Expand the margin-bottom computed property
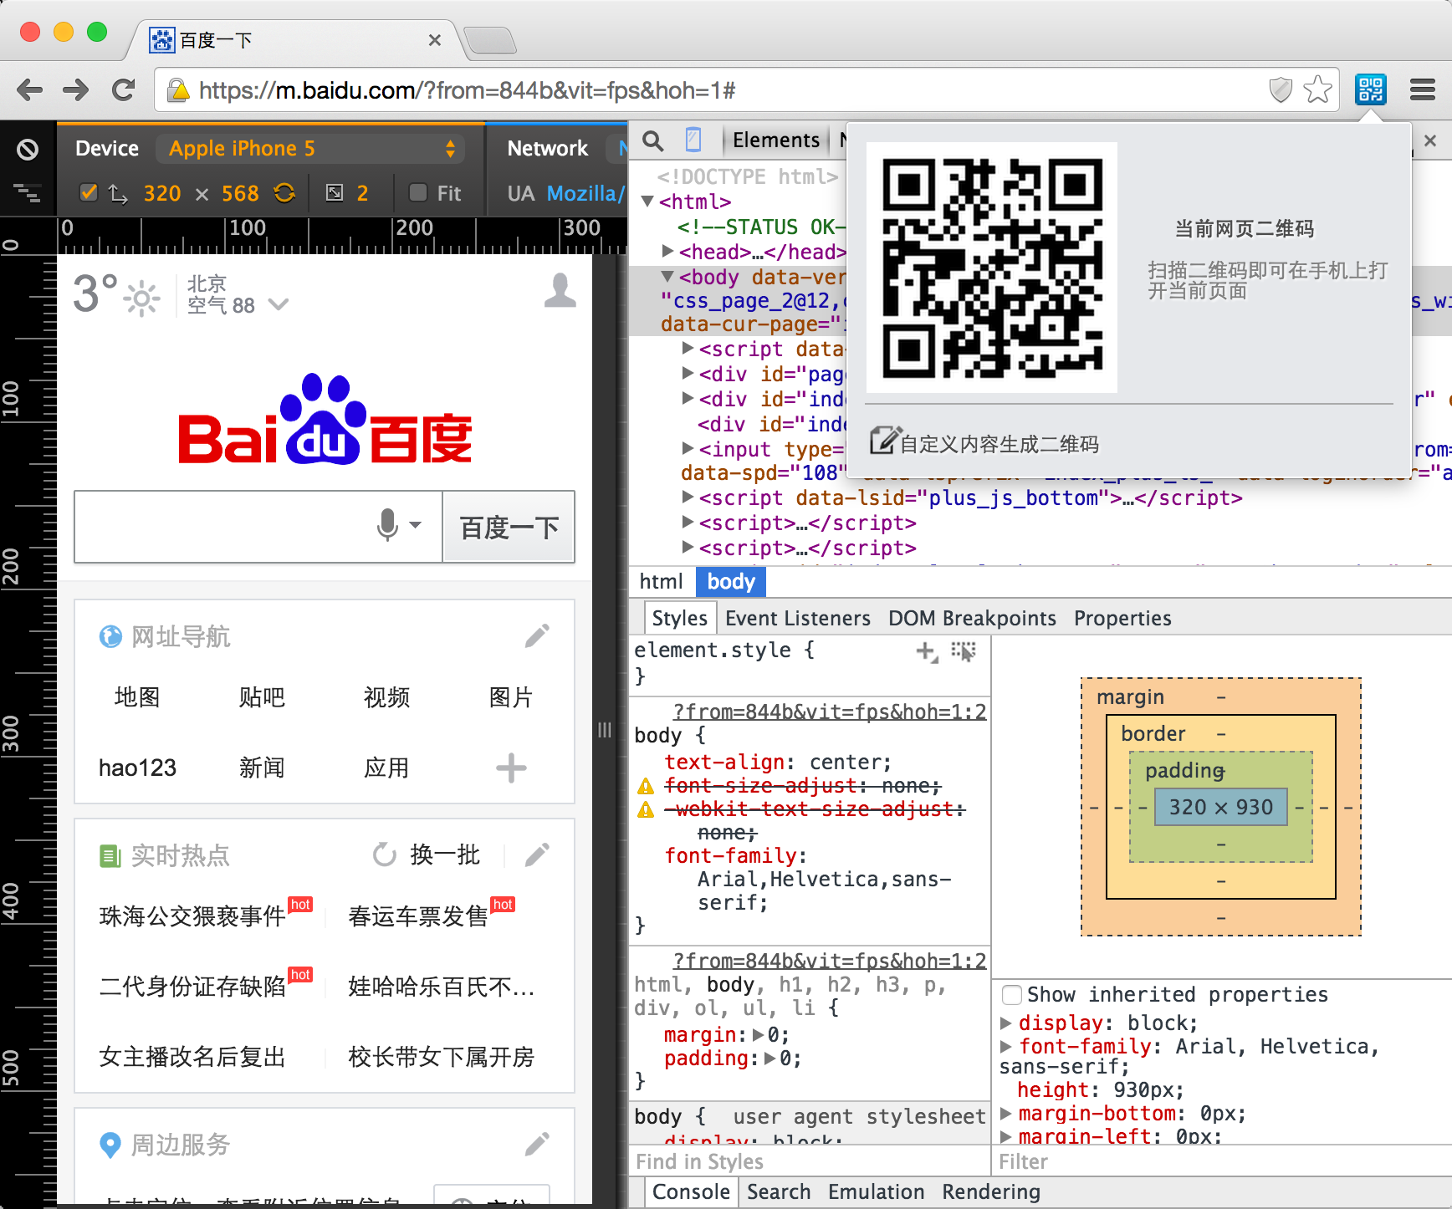 pyautogui.click(x=1006, y=1113)
